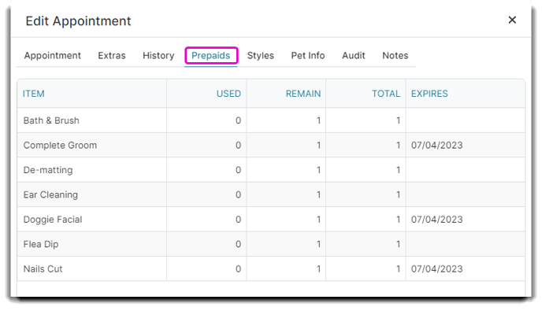Select the Flea Dip item
This screenshot has width=542, height=318.
click(x=41, y=245)
